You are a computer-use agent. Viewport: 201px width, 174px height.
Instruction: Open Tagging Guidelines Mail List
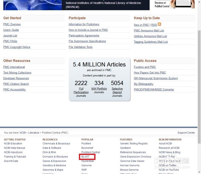click(151, 42)
